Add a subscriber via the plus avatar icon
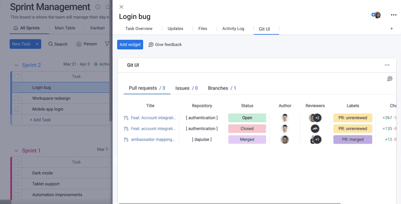Screen dimensions: 401x204 [374, 15]
